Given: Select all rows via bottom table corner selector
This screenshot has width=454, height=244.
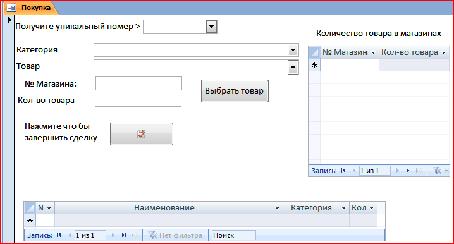Looking at the screenshot, I should coord(30,208).
